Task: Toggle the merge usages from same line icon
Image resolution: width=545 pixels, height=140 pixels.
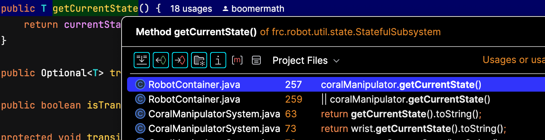Action: pos(142,60)
